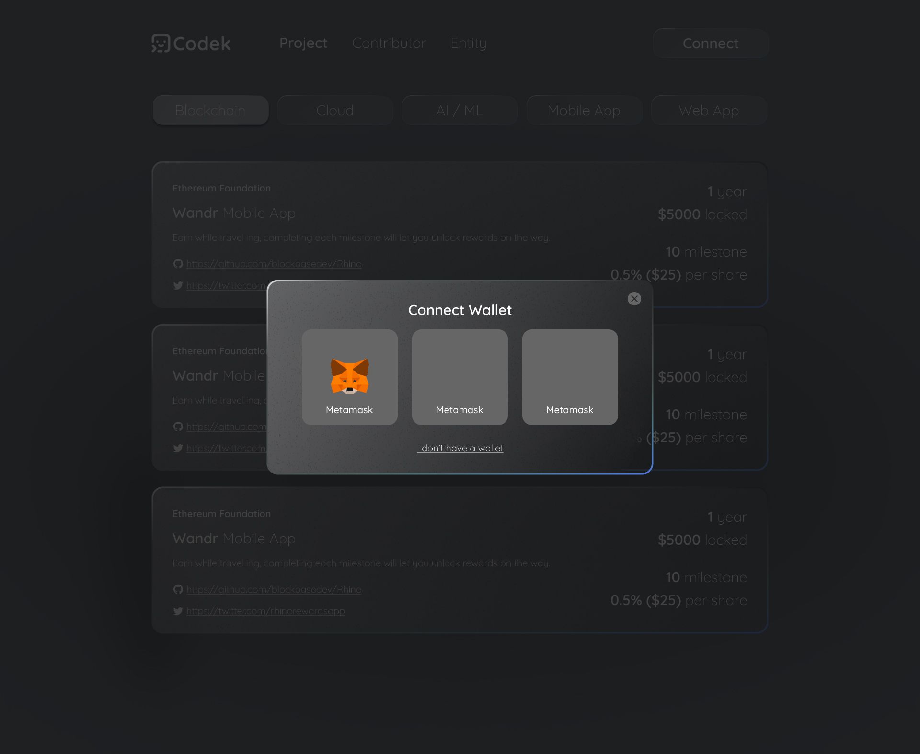Toggle the Web App category filter
This screenshot has height=754, width=920.
[709, 110]
